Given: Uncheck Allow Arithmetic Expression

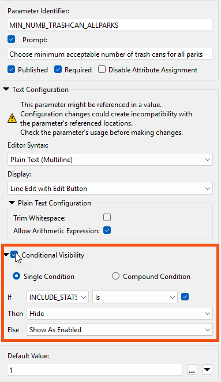Looking at the screenshot, I should point(107,230).
